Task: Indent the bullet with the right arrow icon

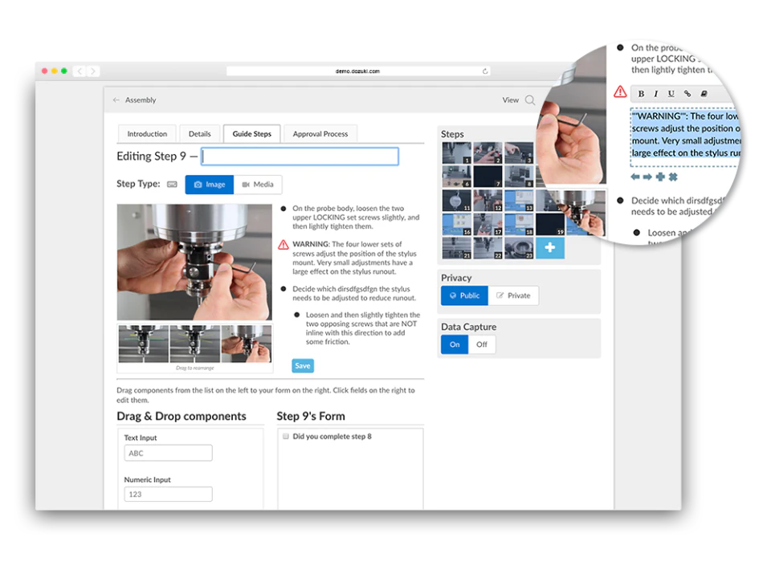Action: tap(647, 177)
